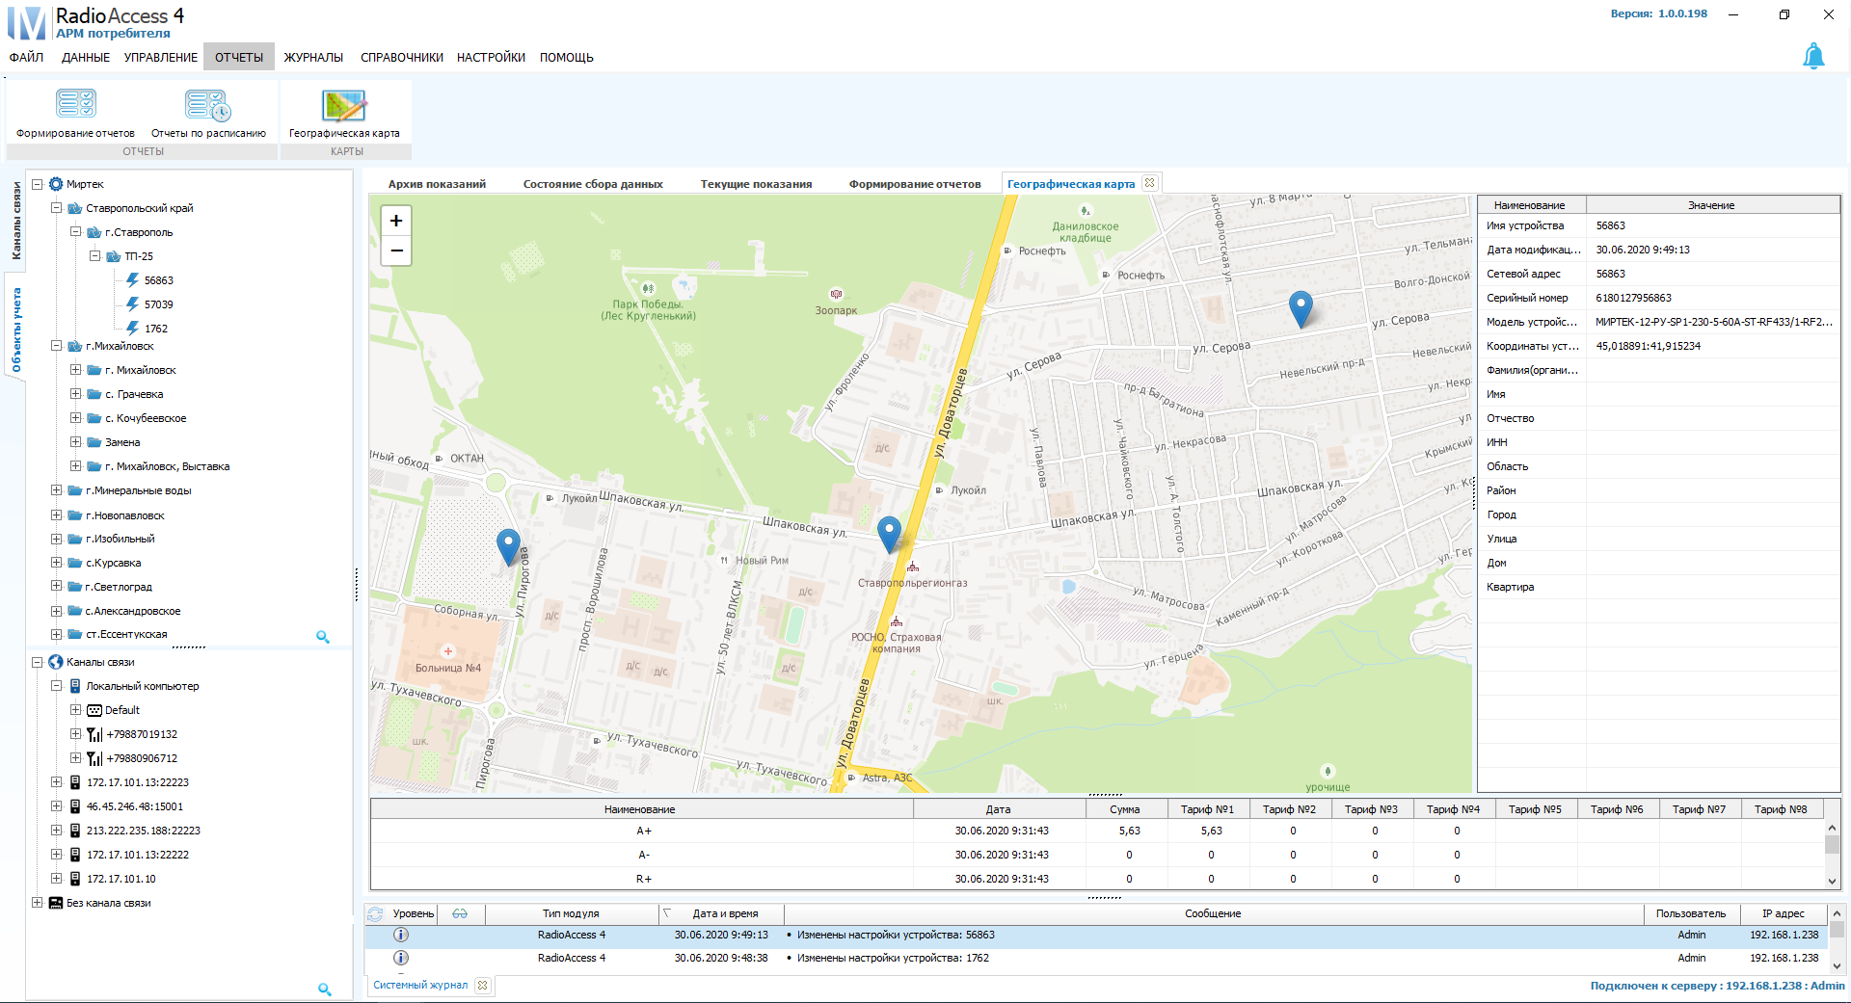The height and width of the screenshot is (1003, 1851).
Task: Open Формирование отчетов ribbon icon
Action: pos(75,113)
